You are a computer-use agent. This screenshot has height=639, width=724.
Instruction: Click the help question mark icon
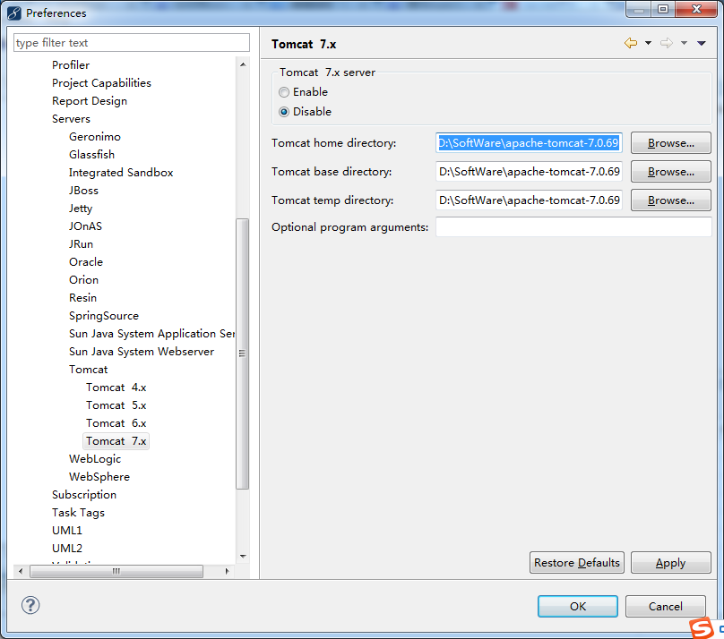[30, 605]
